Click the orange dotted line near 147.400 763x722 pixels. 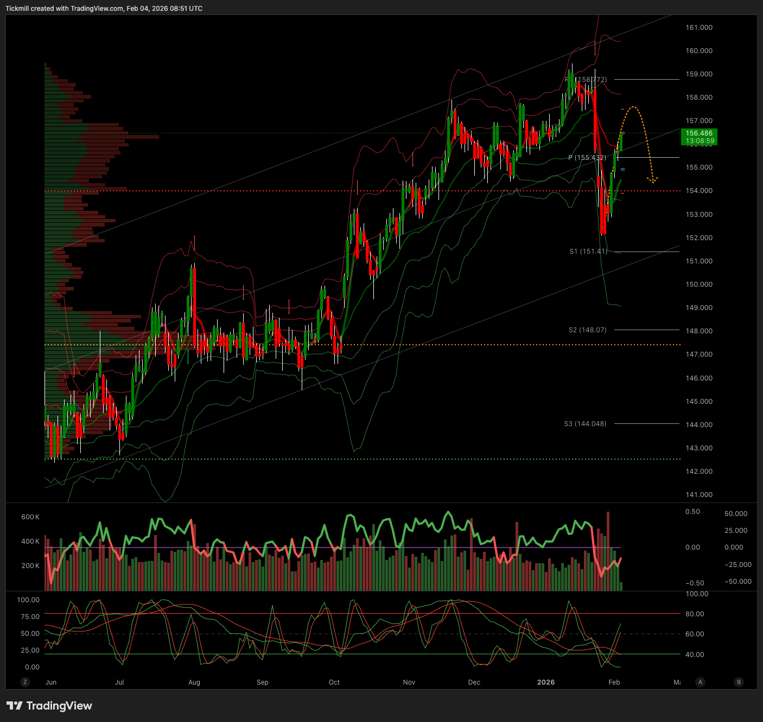[434, 345]
